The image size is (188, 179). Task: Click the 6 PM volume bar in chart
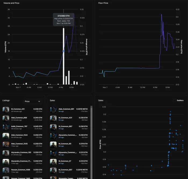pos(66,80)
